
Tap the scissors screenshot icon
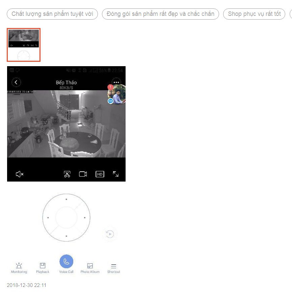(x=67, y=174)
